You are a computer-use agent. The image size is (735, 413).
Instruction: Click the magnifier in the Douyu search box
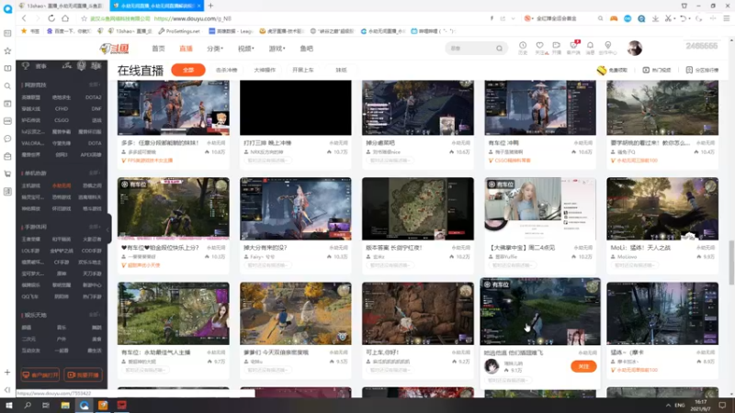tap(499, 49)
